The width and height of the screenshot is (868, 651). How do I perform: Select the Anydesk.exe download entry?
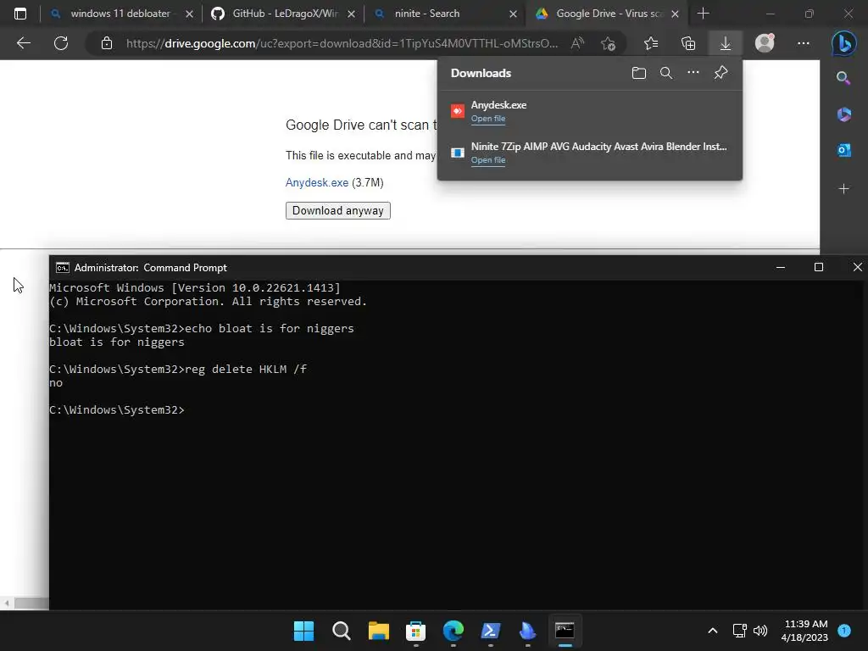[x=590, y=111]
